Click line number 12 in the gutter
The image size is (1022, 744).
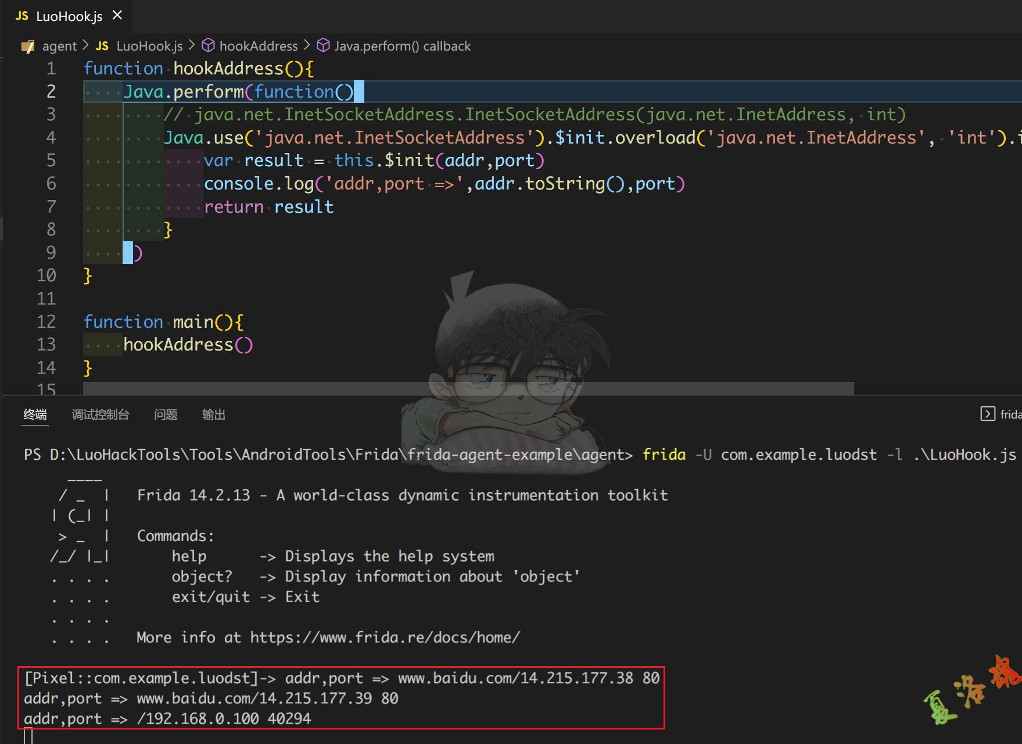click(46, 321)
